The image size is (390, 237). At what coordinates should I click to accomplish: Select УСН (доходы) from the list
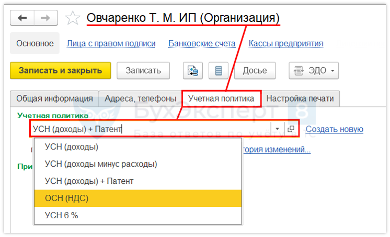[x=138, y=147]
